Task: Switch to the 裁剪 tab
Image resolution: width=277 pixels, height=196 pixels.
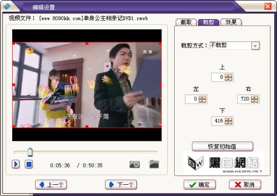Action: coord(208,22)
